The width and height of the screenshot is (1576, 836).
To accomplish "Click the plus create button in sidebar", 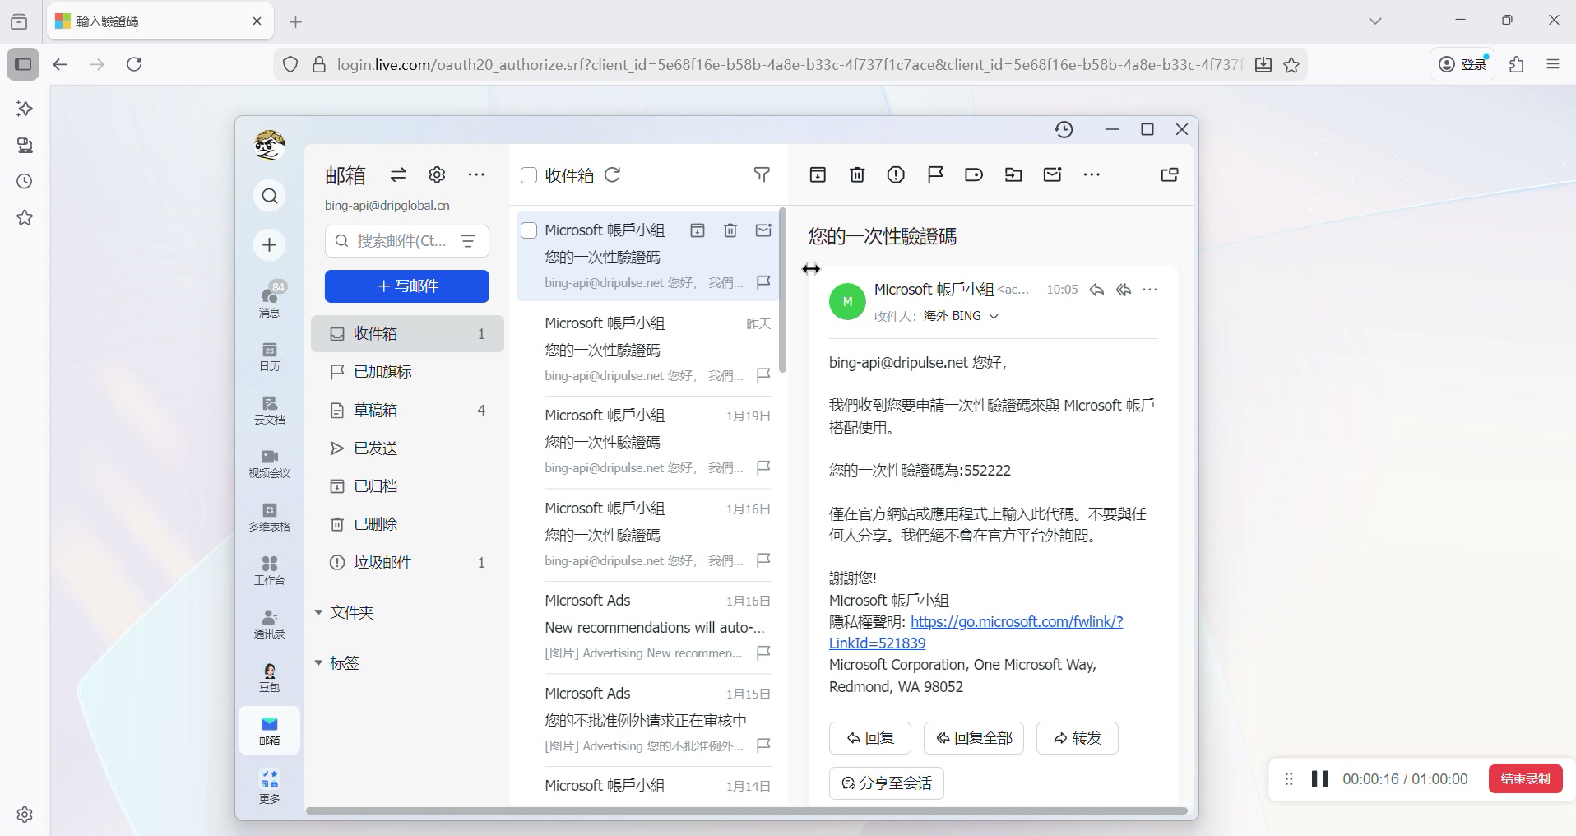I will (x=270, y=244).
